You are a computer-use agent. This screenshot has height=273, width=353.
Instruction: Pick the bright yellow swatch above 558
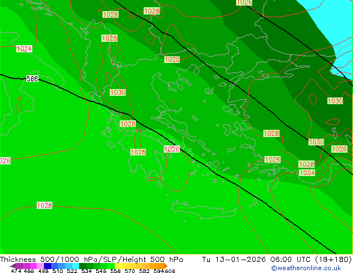coord(119,266)
